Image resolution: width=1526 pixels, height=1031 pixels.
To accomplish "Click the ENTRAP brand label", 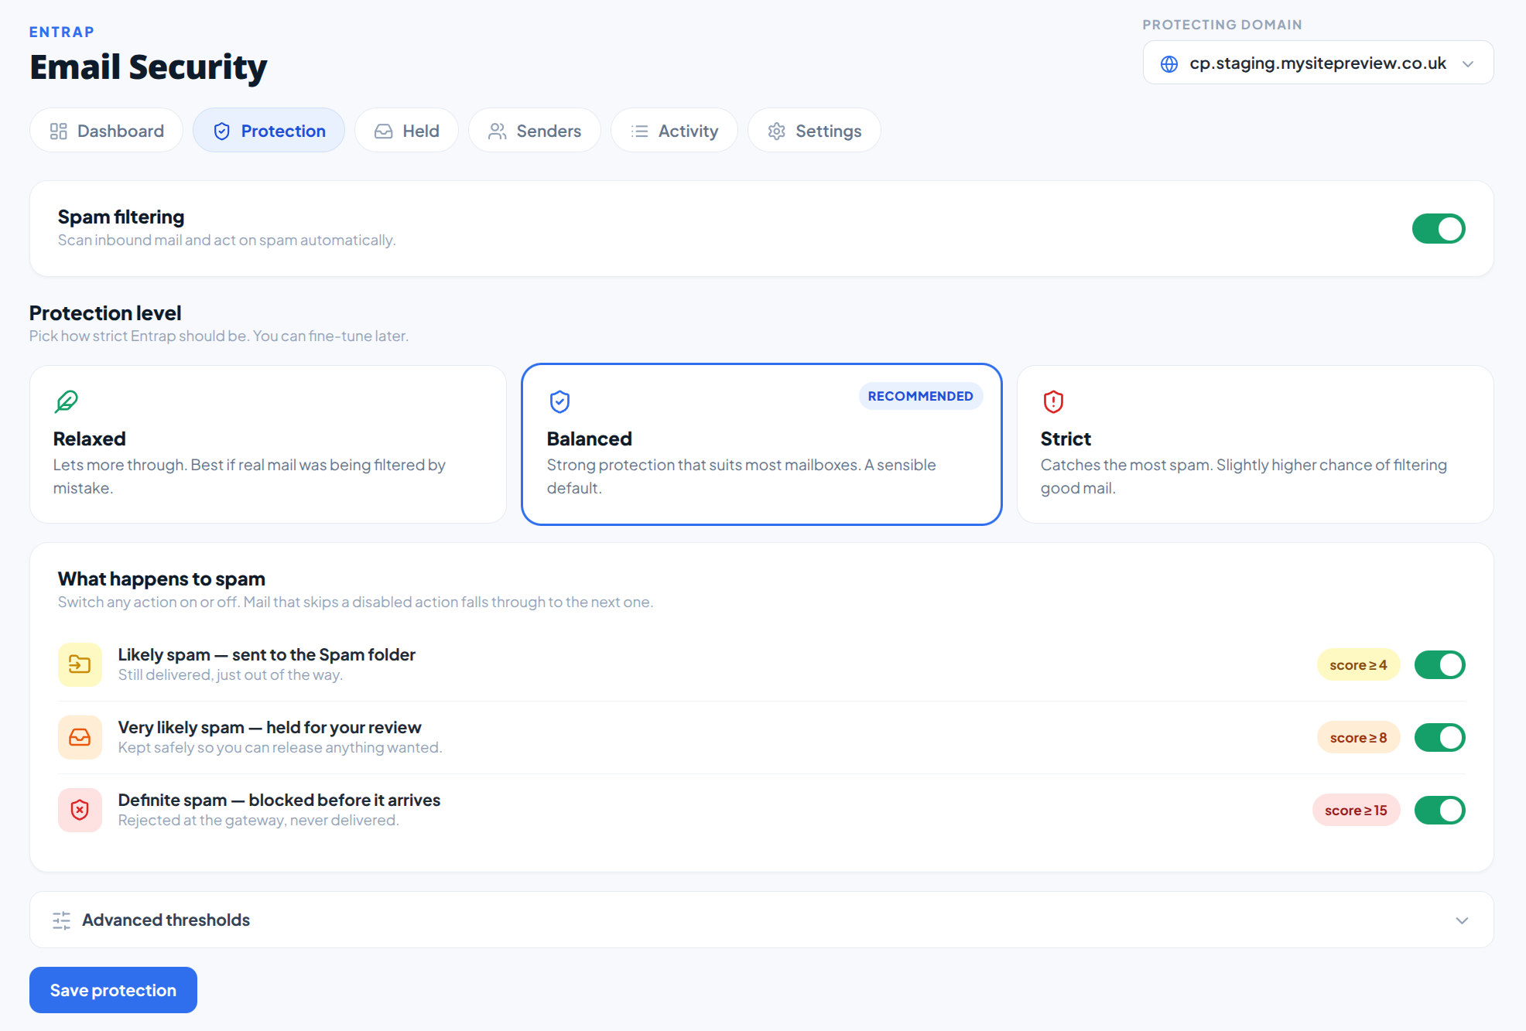I will 62,32.
